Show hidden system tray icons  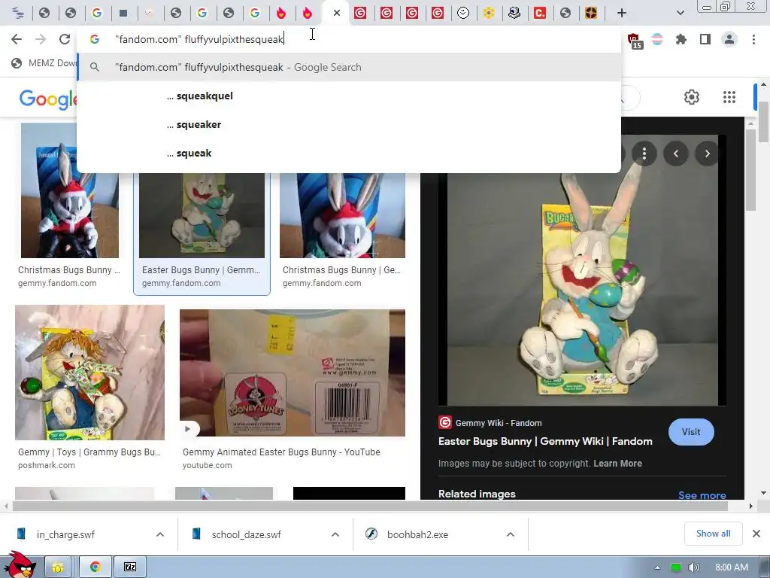click(657, 567)
